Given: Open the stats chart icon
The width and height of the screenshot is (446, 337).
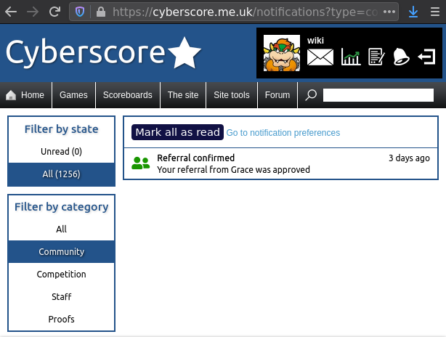Looking at the screenshot, I should tap(351, 57).
